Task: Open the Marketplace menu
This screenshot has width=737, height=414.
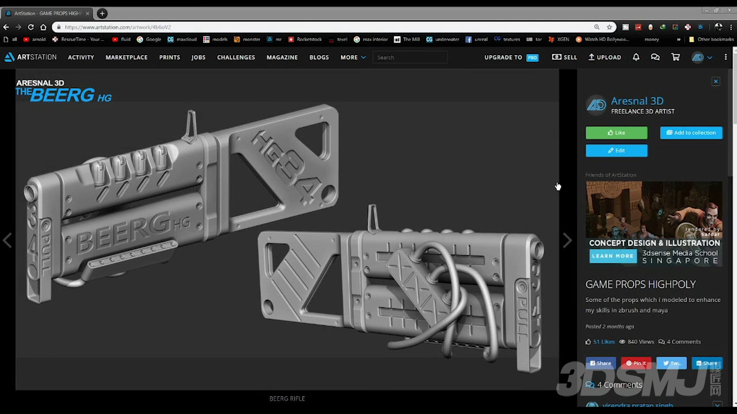Action: coord(126,57)
